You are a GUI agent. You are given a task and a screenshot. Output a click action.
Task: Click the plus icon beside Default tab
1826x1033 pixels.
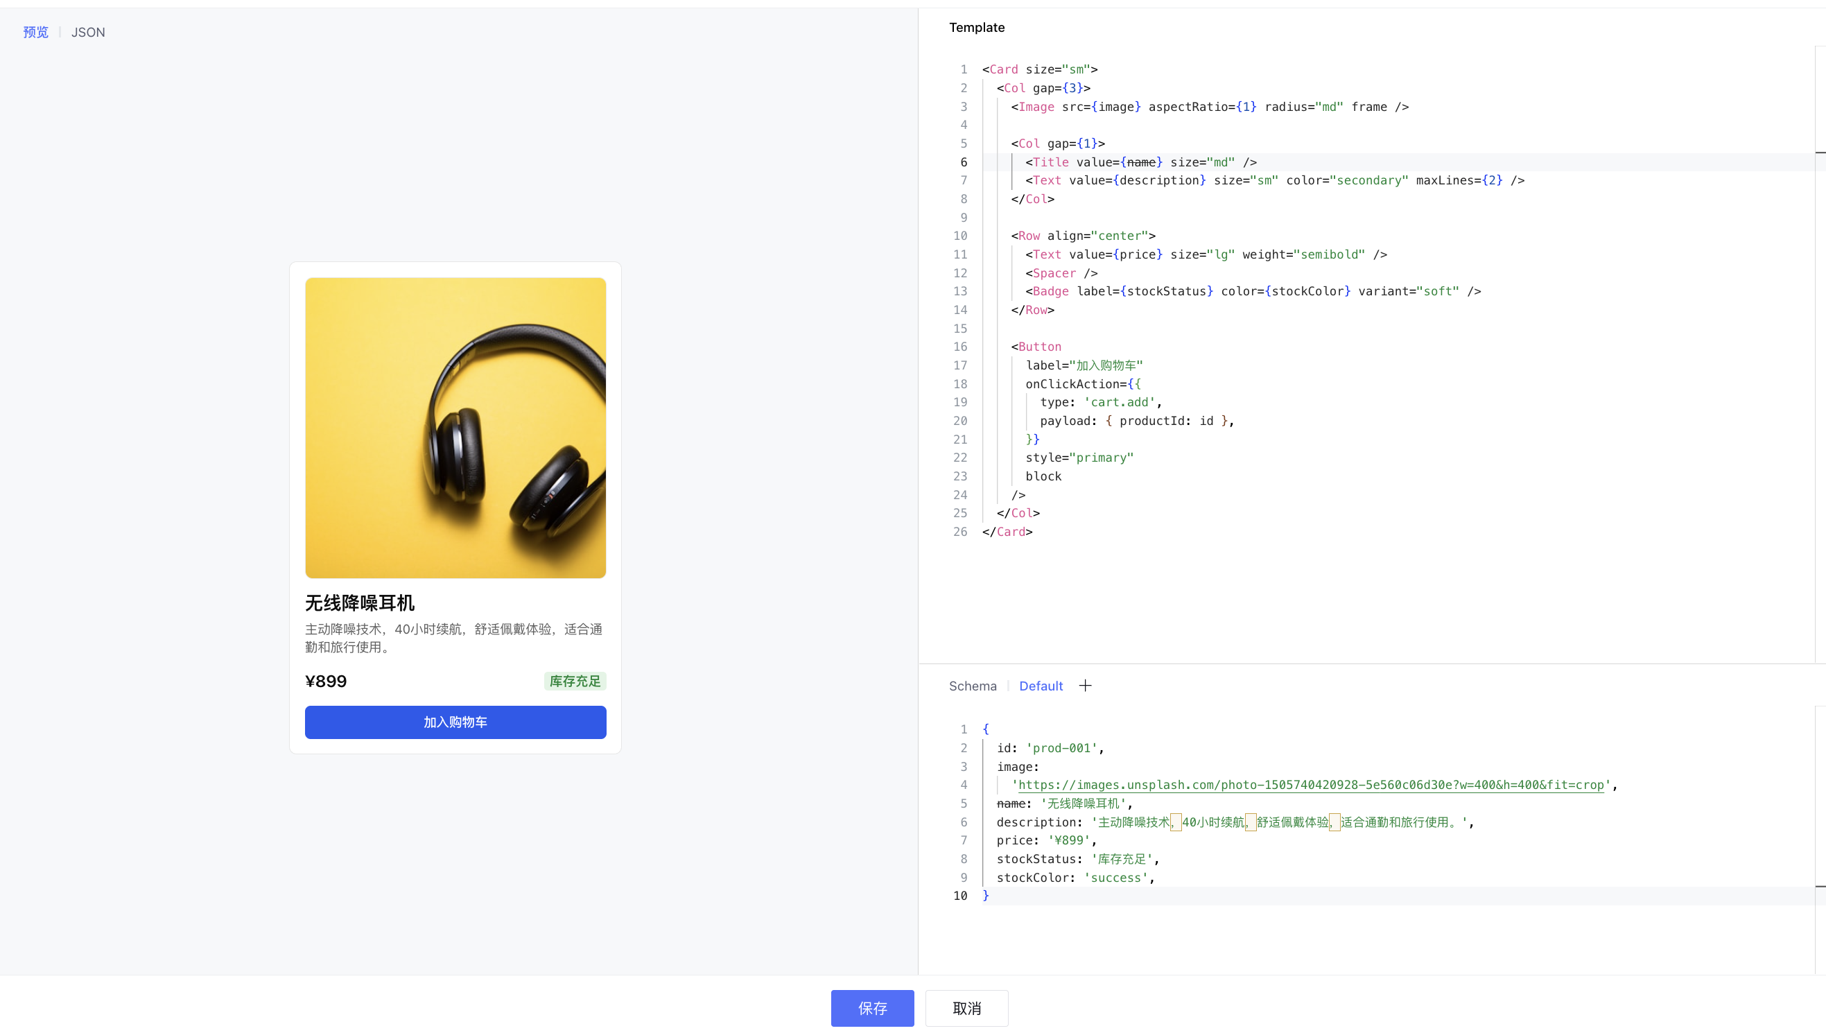tap(1085, 686)
